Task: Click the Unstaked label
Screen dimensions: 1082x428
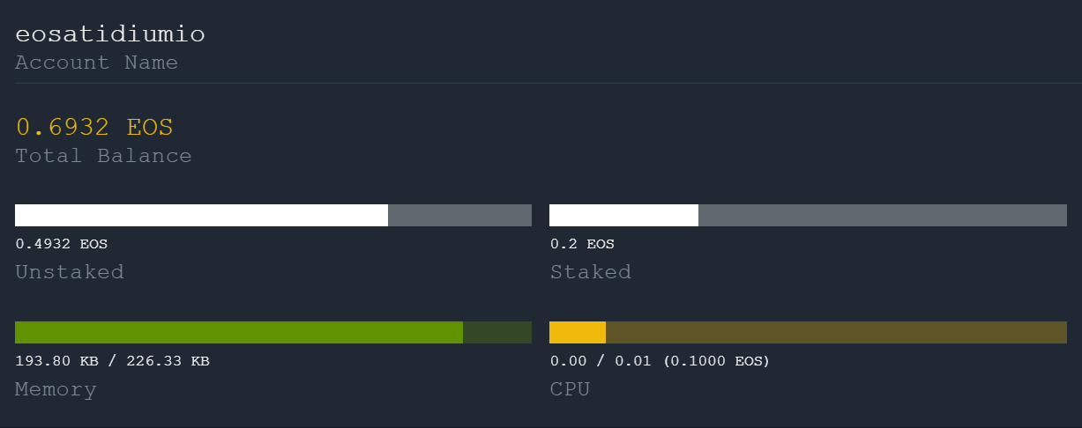Action: [69, 272]
